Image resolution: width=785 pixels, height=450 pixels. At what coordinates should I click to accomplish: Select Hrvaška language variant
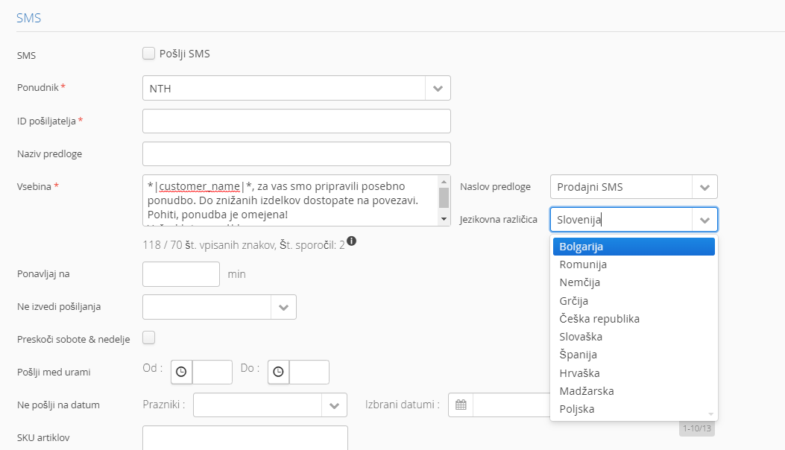pos(634,373)
